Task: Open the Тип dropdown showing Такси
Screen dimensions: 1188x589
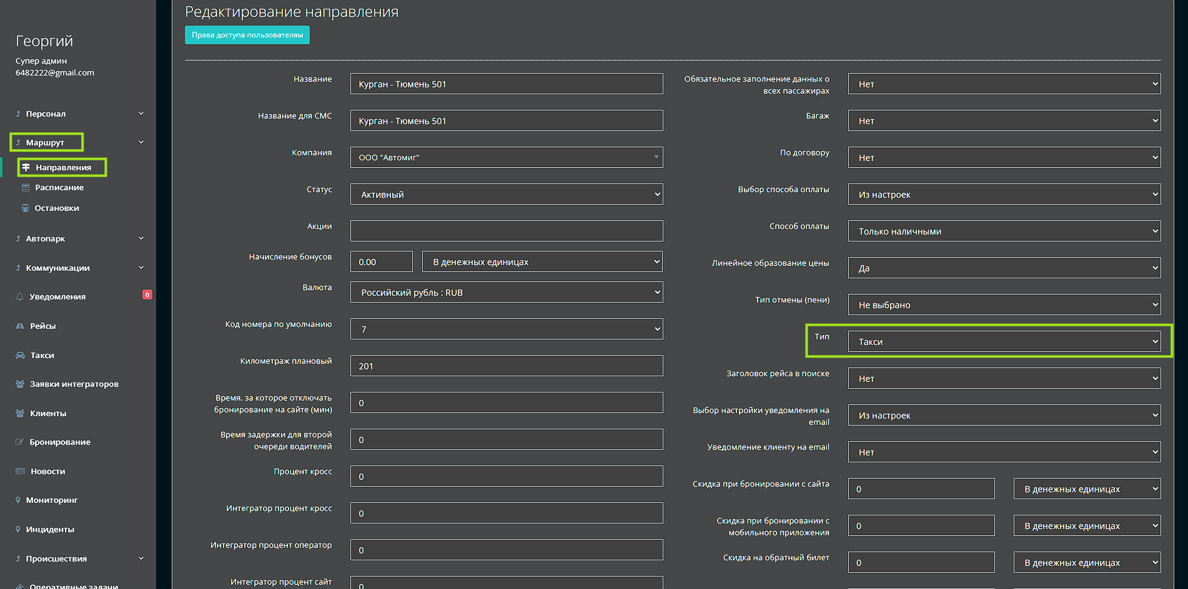Action: pyautogui.click(x=1004, y=342)
